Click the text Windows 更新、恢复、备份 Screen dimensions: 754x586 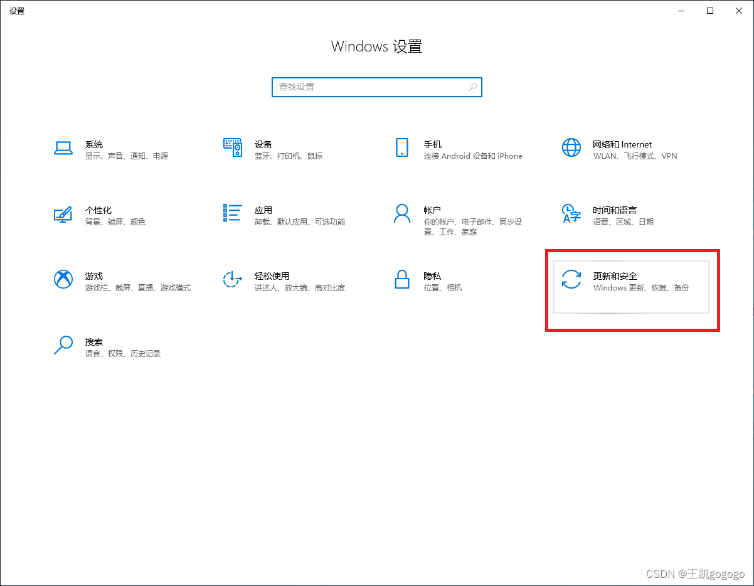coord(641,288)
